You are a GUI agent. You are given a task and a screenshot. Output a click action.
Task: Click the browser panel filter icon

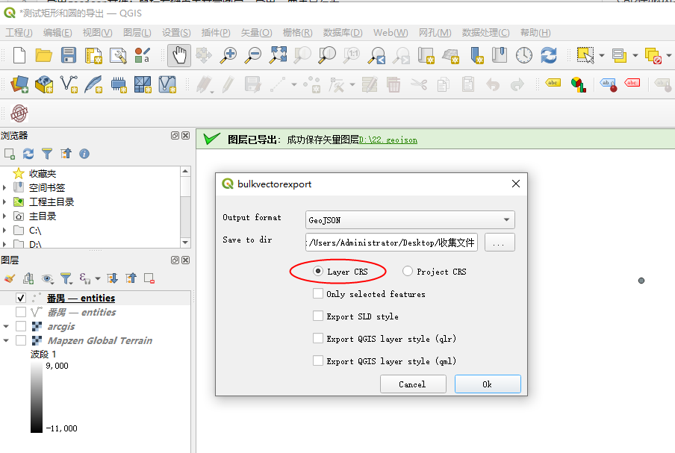[47, 153]
